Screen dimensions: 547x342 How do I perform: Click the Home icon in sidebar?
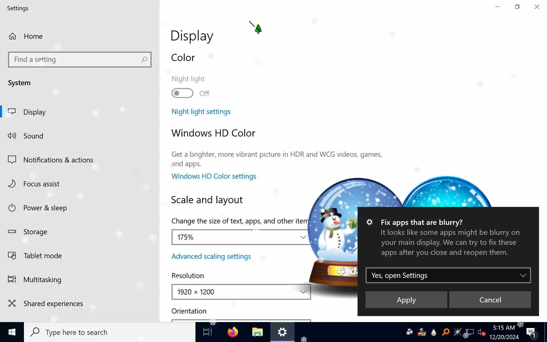point(13,36)
